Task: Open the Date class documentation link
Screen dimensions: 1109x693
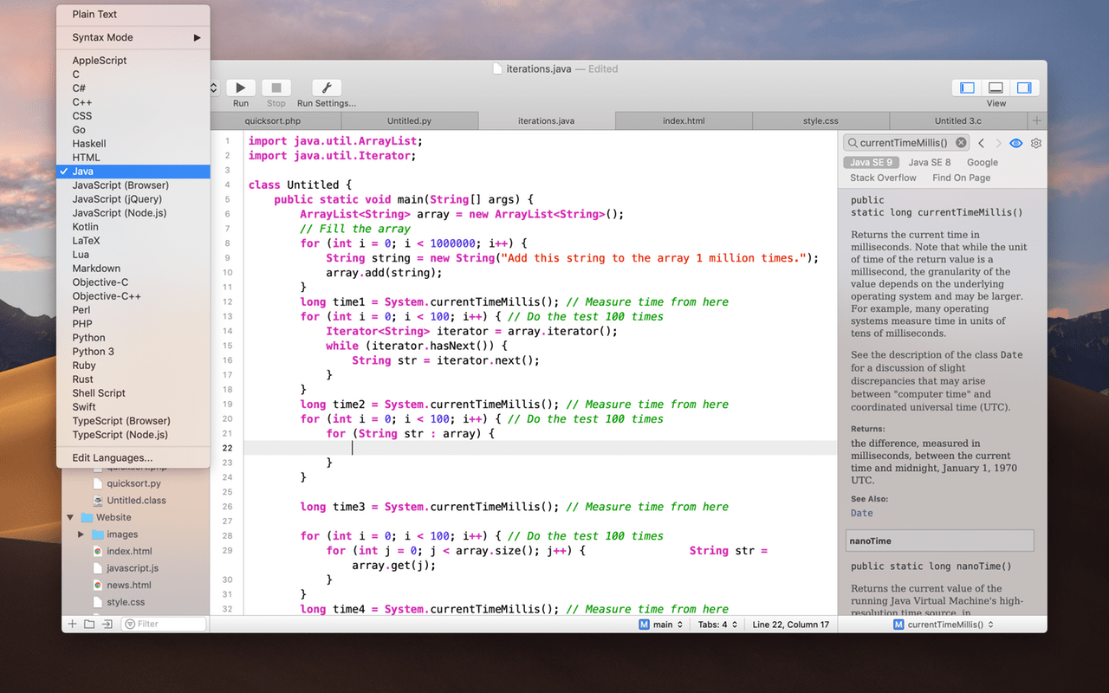Action: coord(861,513)
